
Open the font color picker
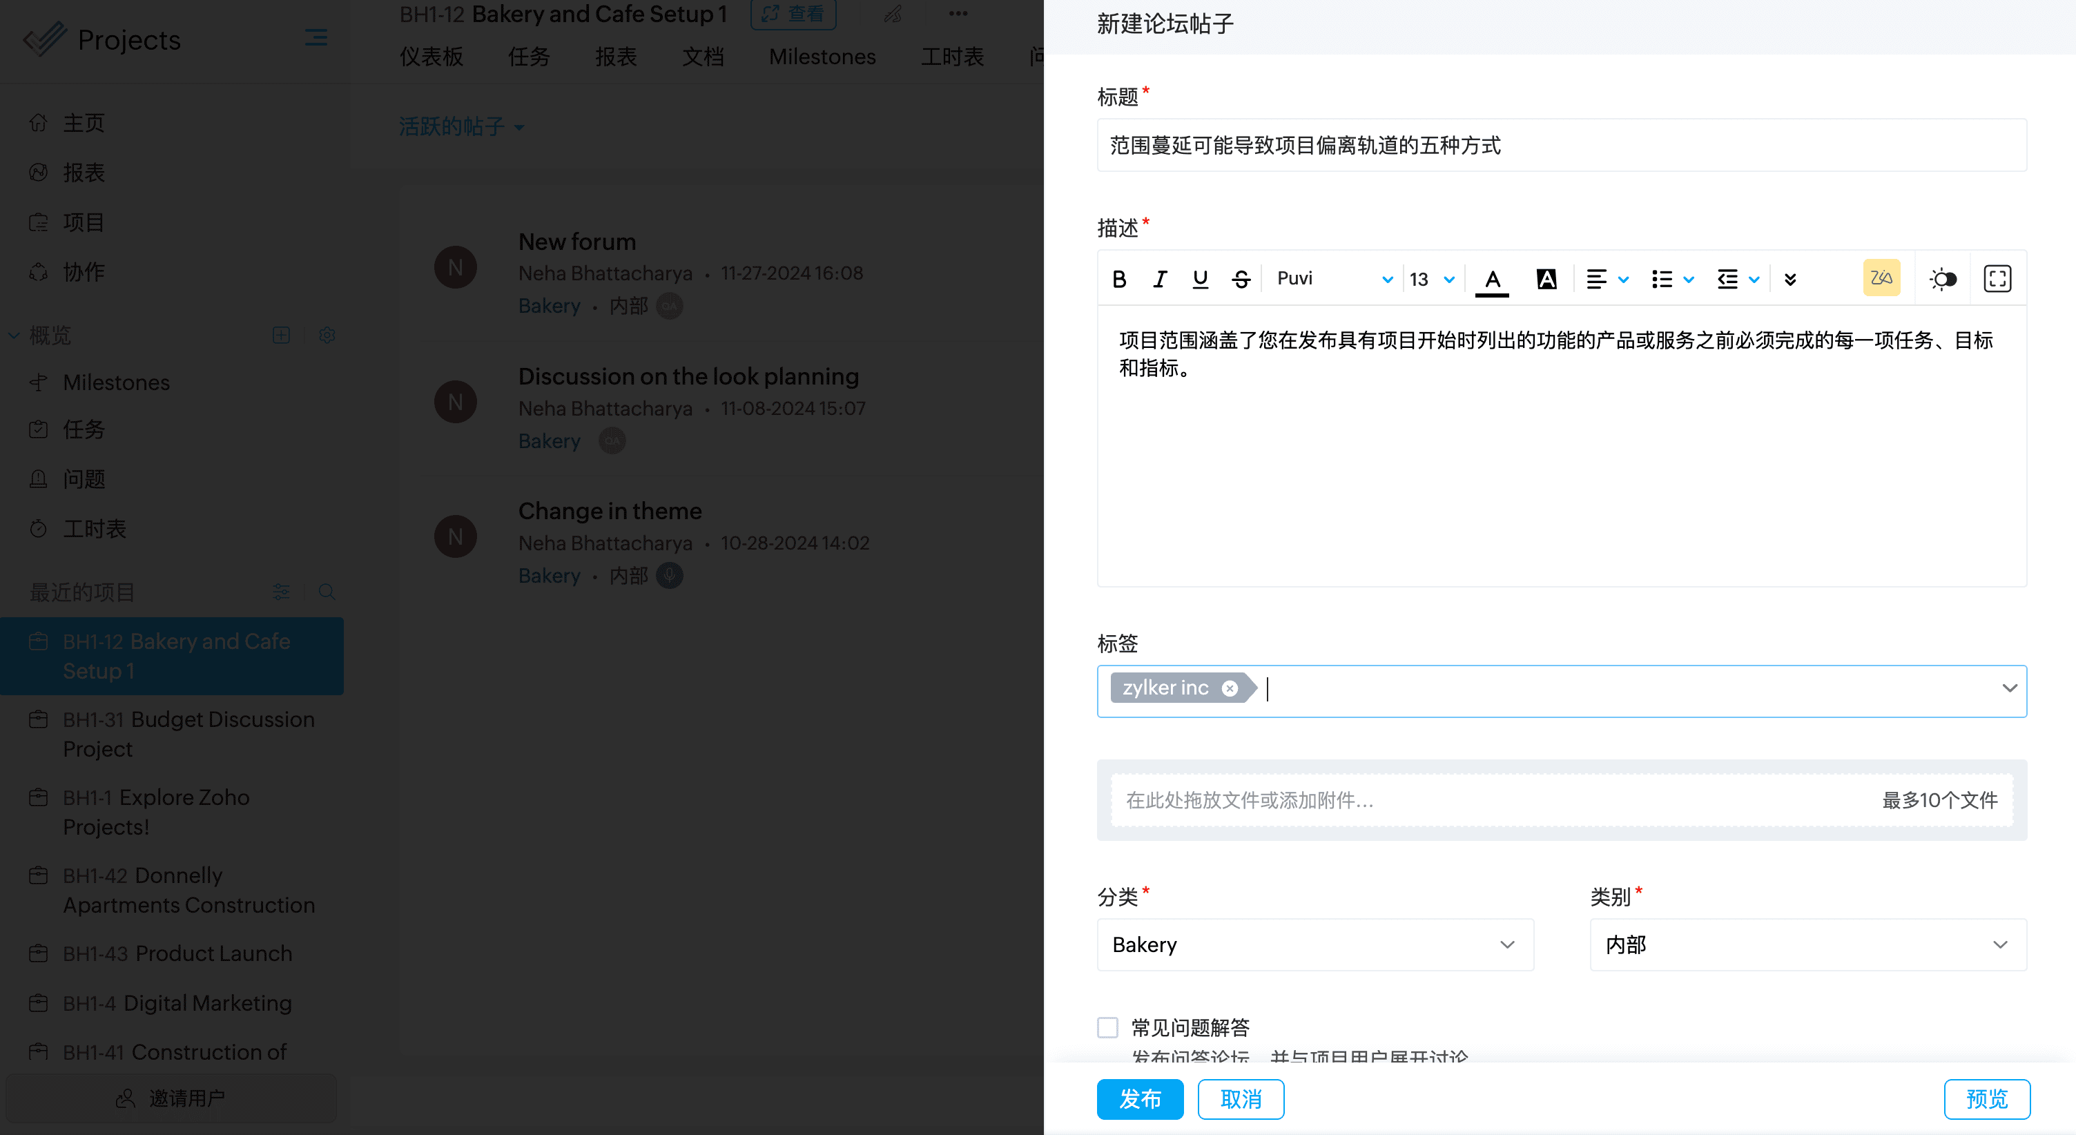point(1492,279)
